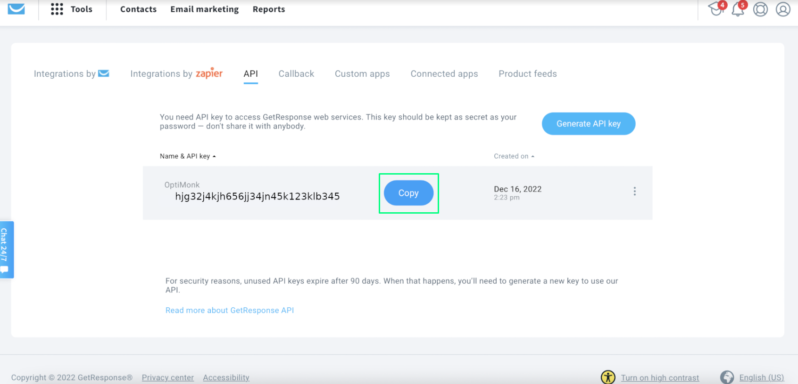This screenshot has width=798, height=384.
Task: Select the API key hjg32j4kjh656jj34jn45k123klb345 text
Action: pos(258,196)
